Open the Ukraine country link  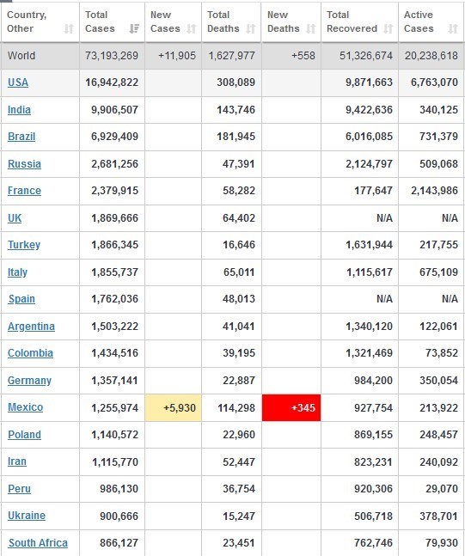(27, 516)
